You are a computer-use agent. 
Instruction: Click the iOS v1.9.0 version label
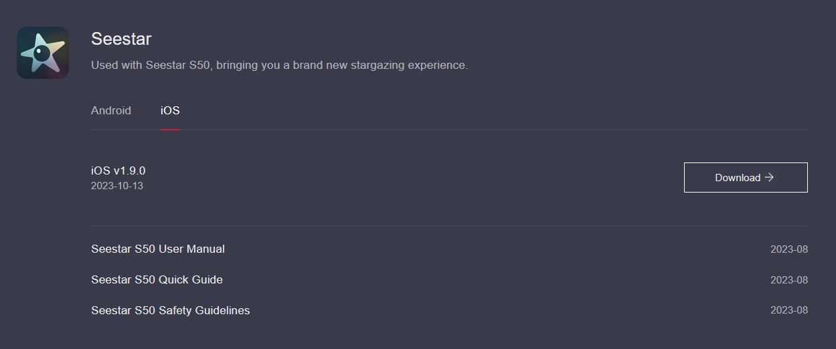(x=118, y=170)
